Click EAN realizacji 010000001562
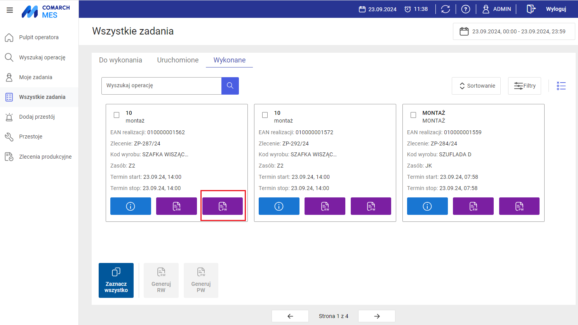The image size is (578, 325). (148, 132)
